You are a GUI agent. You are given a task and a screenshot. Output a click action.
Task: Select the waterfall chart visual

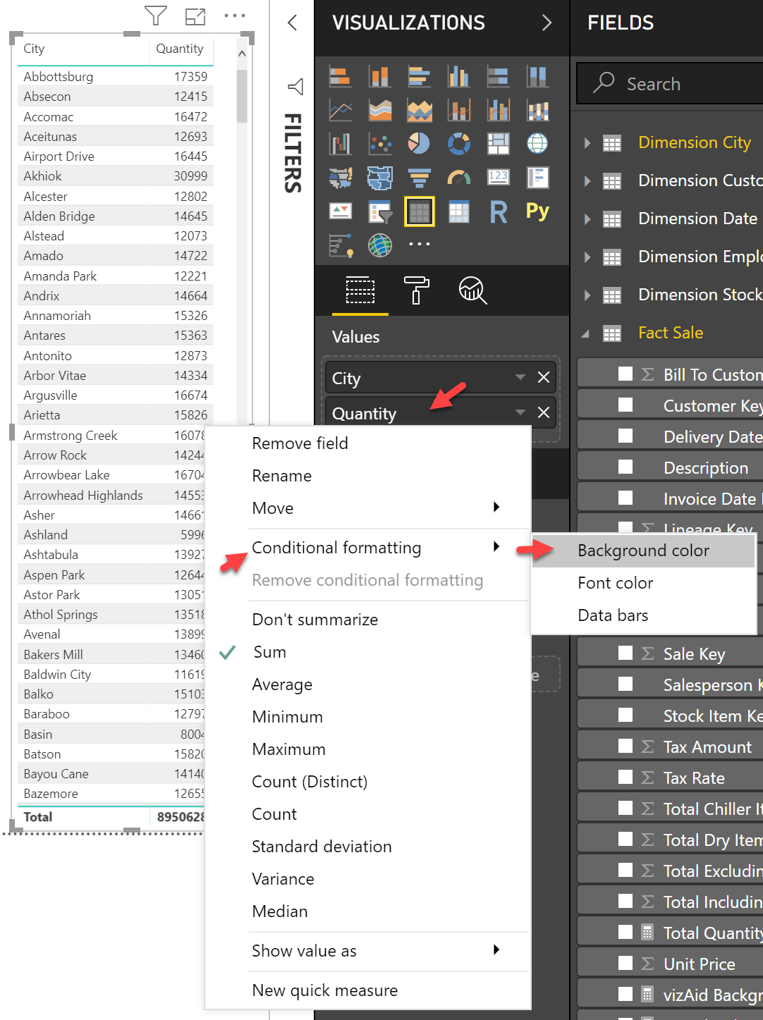click(341, 144)
